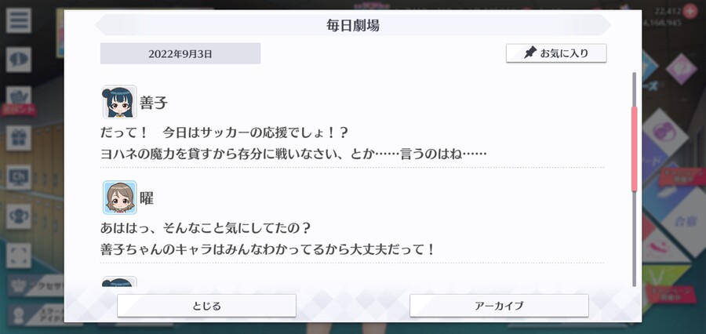Viewport: 706px width, 334px height.
Task: Tap the info speech bubble icon
Action: 19,60
